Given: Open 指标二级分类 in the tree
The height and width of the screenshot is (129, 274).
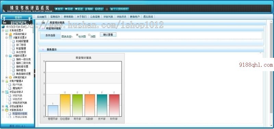Looking at the screenshot, I should coord(23,63).
